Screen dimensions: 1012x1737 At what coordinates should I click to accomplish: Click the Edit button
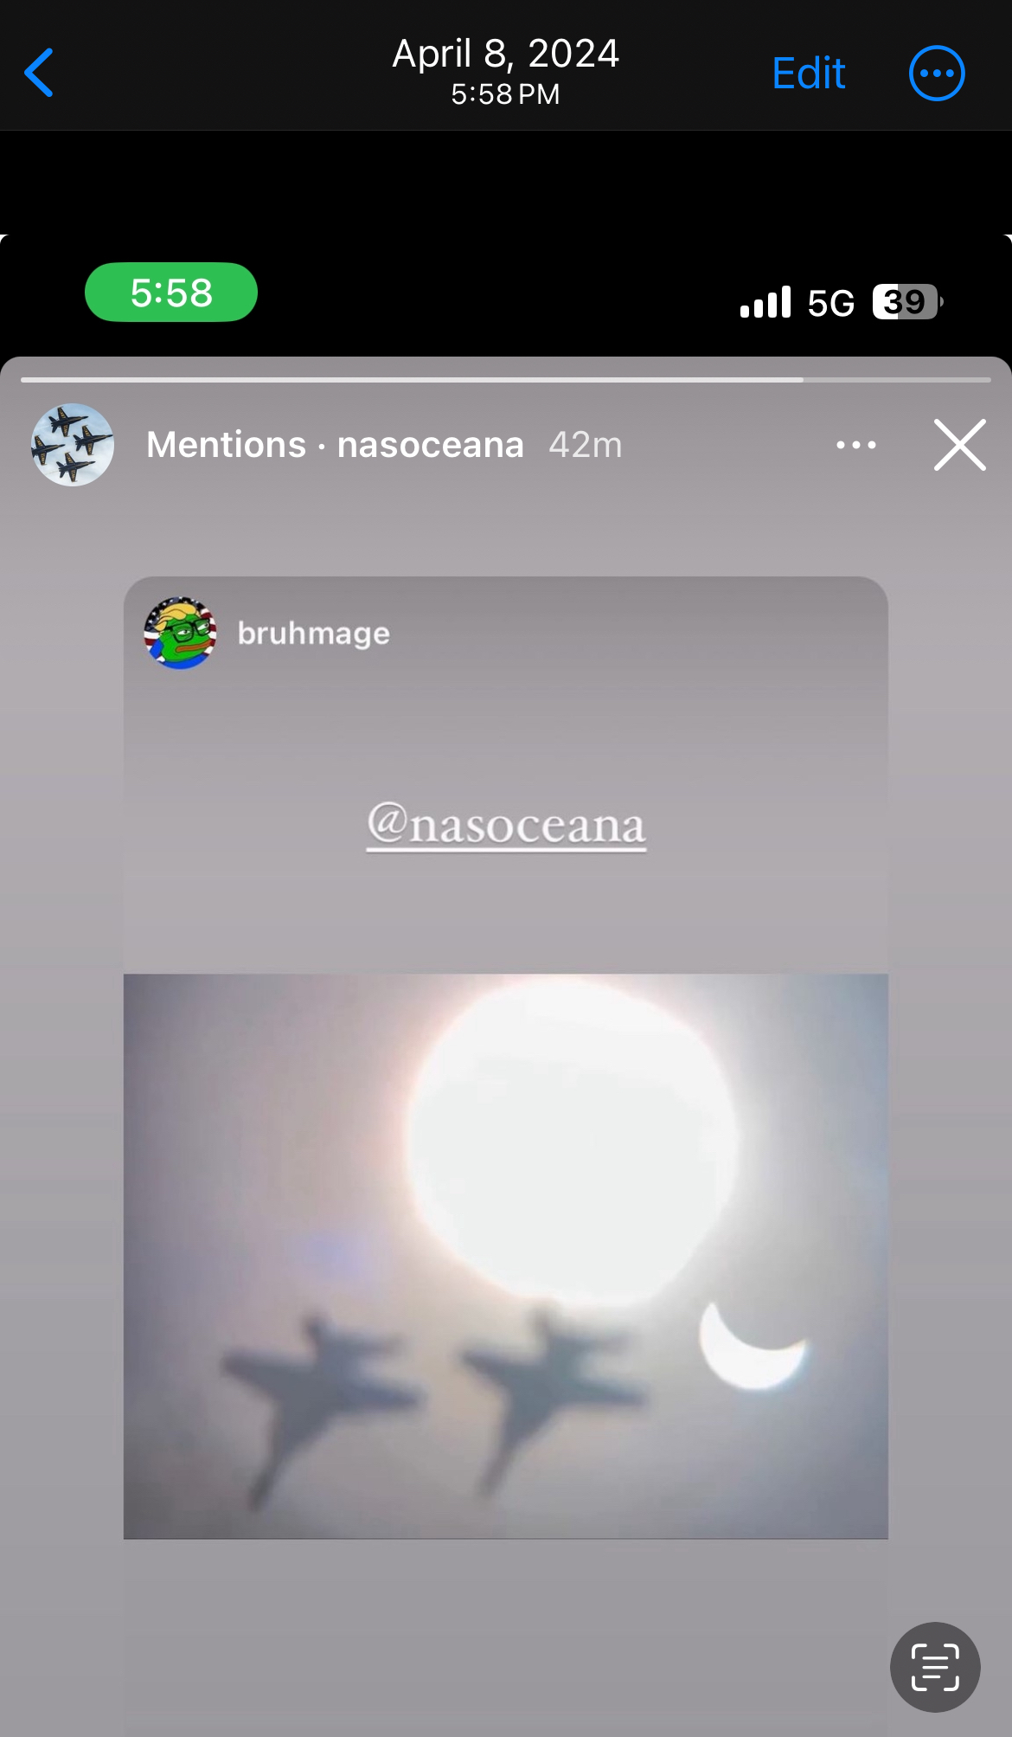coord(808,73)
